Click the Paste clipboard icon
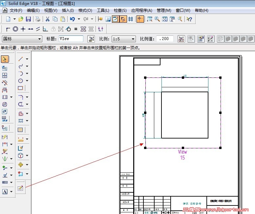Image resolution: width=255 pixels, height=214 pixels. pos(63,19)
